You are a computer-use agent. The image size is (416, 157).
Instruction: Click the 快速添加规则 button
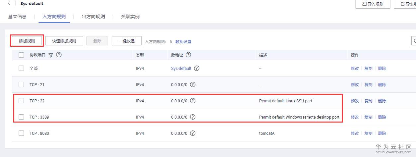[x=64, y=41]
